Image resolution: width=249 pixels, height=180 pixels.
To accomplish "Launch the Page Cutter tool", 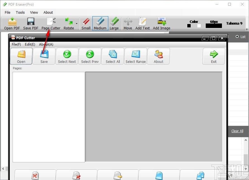I will pos(51,23).
